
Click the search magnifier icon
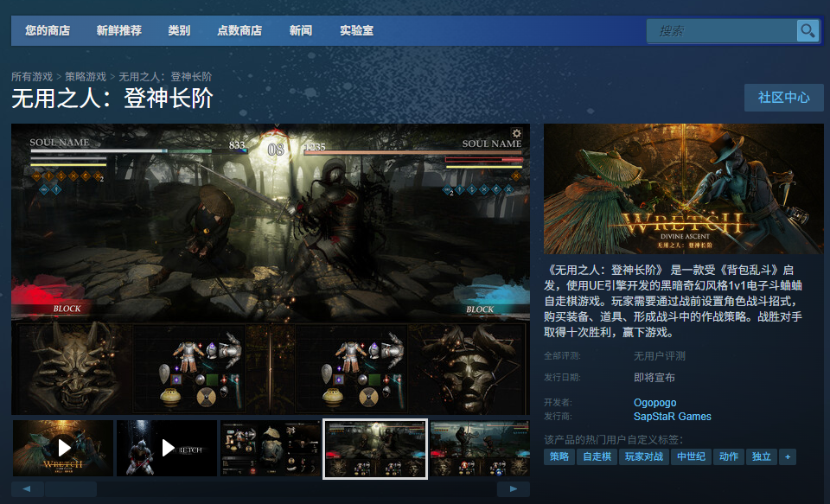pyautogui.click(x=807, y=31)
